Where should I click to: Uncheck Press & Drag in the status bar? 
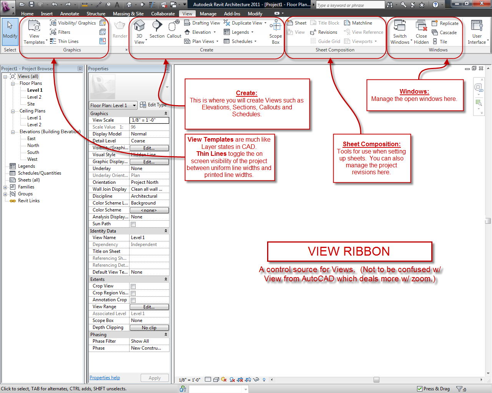(420, 388)
